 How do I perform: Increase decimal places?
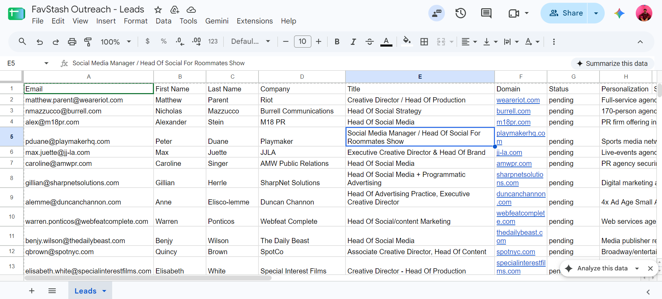196,41
